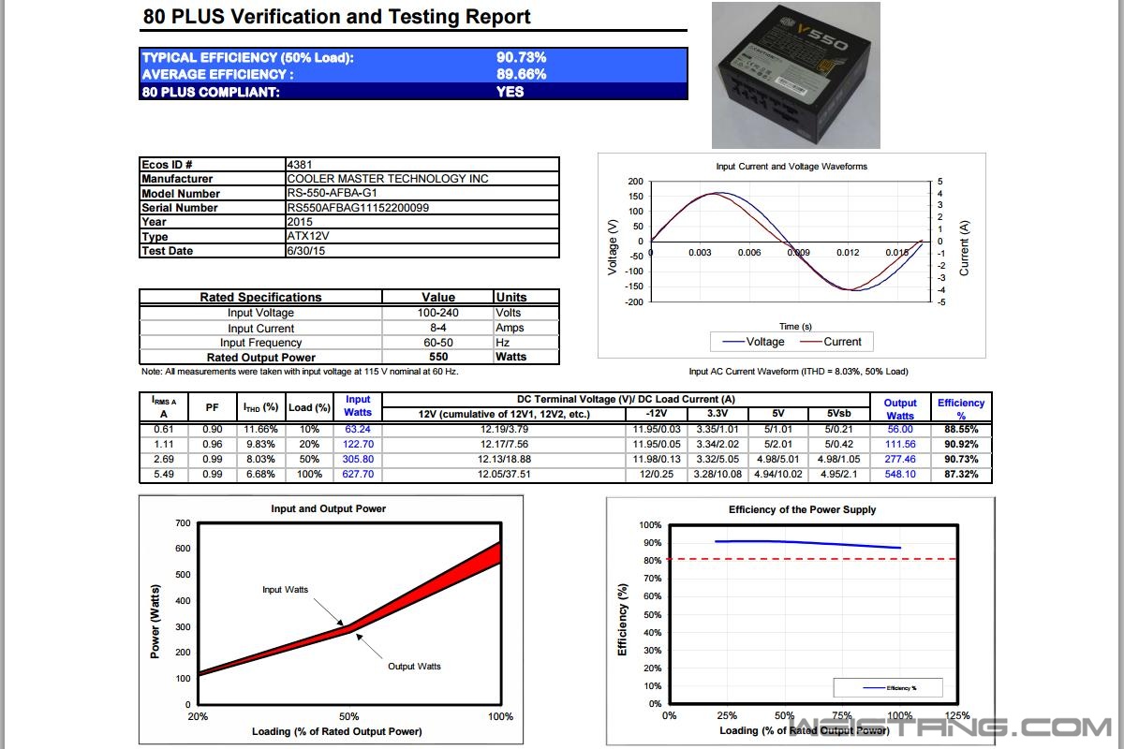
Task: Click the 3.28/10.08 3.3V cell
Action: point(718,475)
